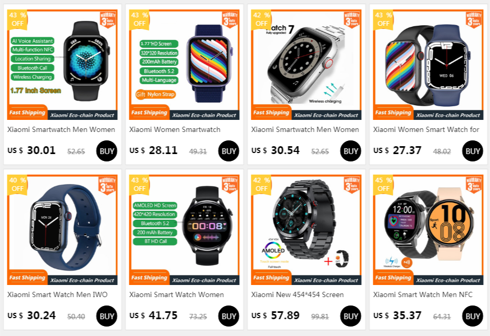Open the rainbow and blue watches image
This screenshot has width=490, height=336.
428,64
